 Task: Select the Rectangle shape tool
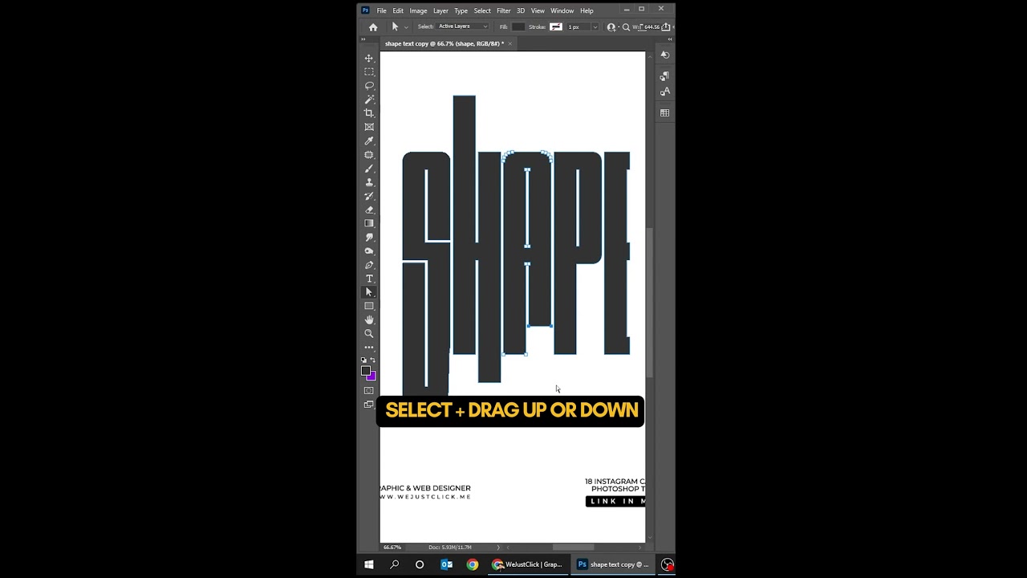click(x=369, y=306)
